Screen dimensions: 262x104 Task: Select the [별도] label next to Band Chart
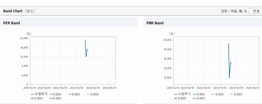(x=30, y=11)
